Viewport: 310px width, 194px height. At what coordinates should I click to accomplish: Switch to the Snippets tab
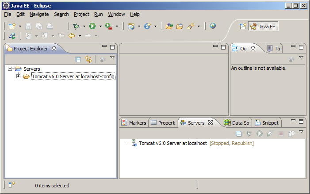click(267, 123)
